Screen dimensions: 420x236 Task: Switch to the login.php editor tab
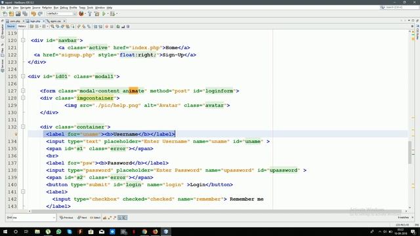(35, 21)
